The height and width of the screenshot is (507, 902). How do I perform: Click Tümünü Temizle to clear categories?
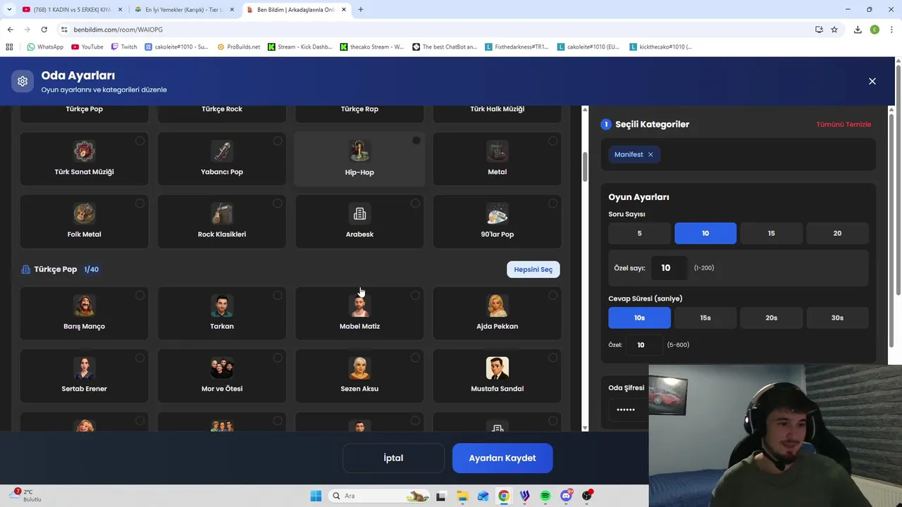click(844, 124)
